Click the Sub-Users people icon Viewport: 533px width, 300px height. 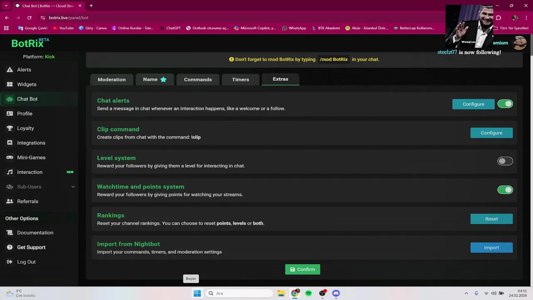[x=10, y=187]
